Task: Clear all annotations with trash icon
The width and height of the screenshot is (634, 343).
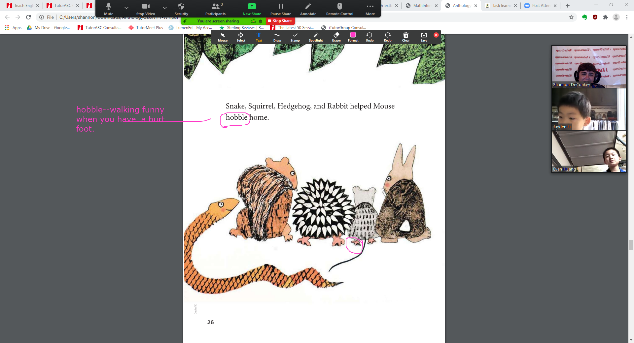Action: [406, 37]
